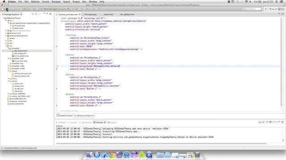
Task: Select AndroidManifest.xml file
Action: pos(18,99)
